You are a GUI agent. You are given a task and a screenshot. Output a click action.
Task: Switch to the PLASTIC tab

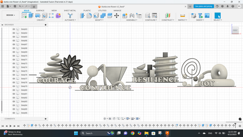[x=87, y=10]
